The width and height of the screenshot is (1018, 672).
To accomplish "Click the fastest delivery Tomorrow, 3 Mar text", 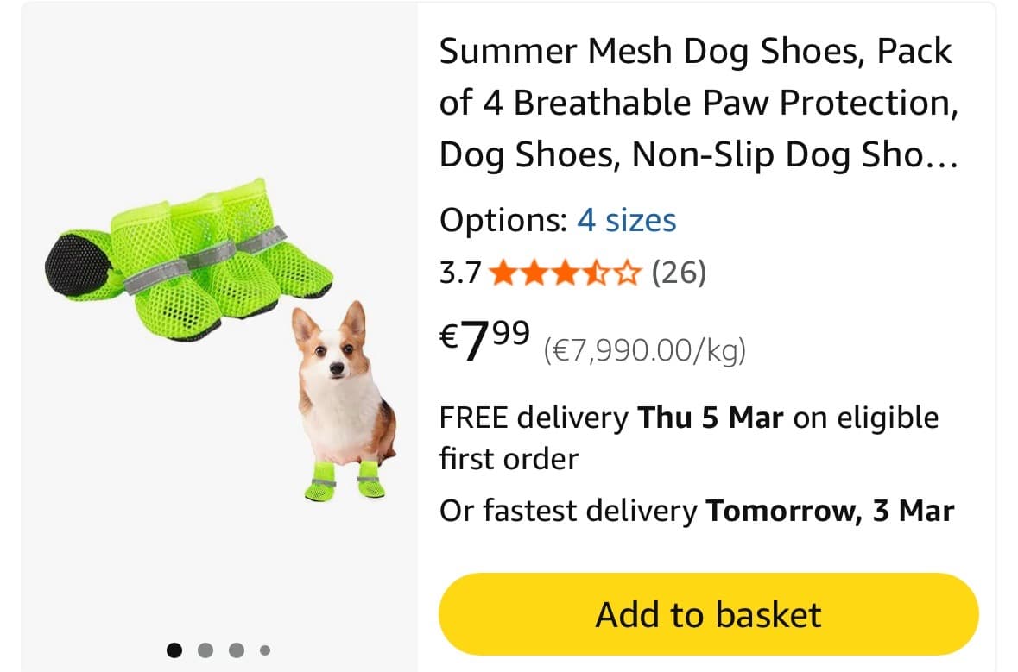I will tap(696, 511).
